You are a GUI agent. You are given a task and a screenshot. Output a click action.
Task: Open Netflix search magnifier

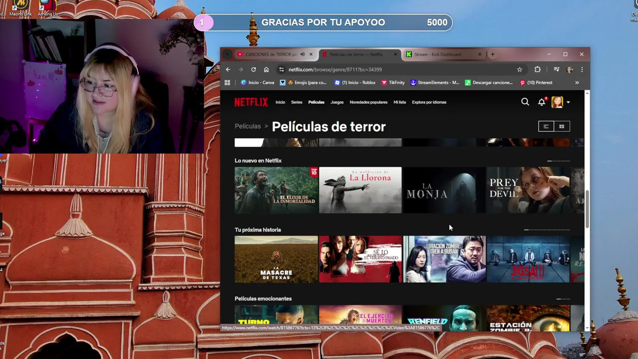(525, 102)
